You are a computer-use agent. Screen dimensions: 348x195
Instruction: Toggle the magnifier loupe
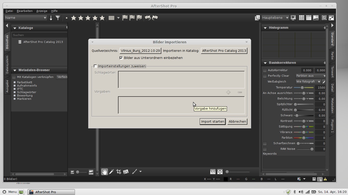pyautogui.click(x=324, y=18)
